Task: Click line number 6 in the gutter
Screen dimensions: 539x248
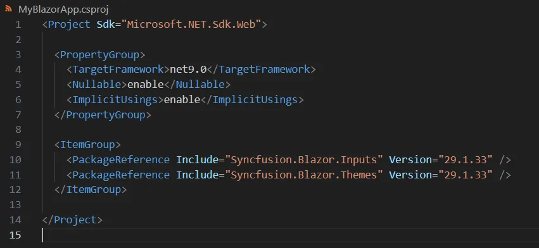Action: click(x=18, y=99)
